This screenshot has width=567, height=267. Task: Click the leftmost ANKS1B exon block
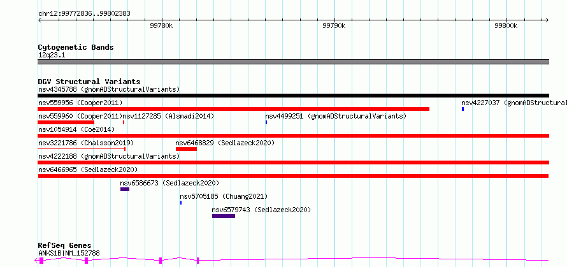pyautogui.click(x=41, y=261)
